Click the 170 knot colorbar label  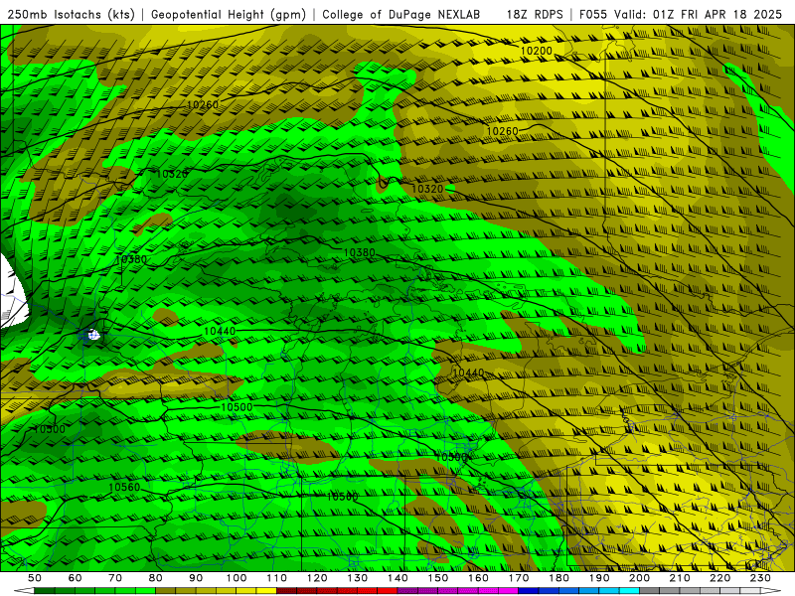click(519, 578)
